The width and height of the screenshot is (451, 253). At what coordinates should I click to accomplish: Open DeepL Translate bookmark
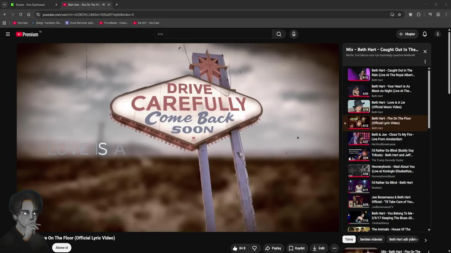coord(46,23)
